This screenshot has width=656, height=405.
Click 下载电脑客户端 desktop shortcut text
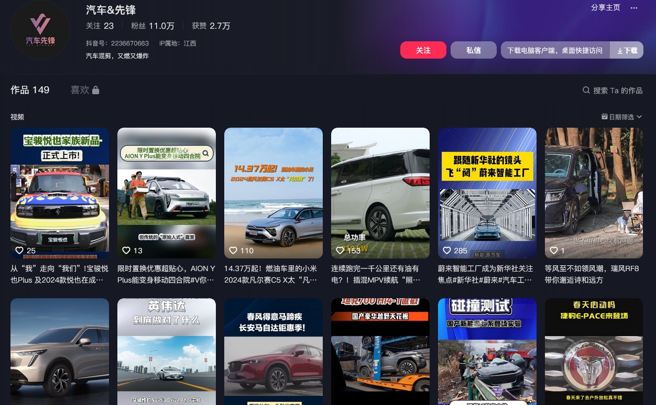[555, 51]
